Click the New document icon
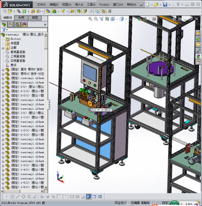 click(148, 5)
